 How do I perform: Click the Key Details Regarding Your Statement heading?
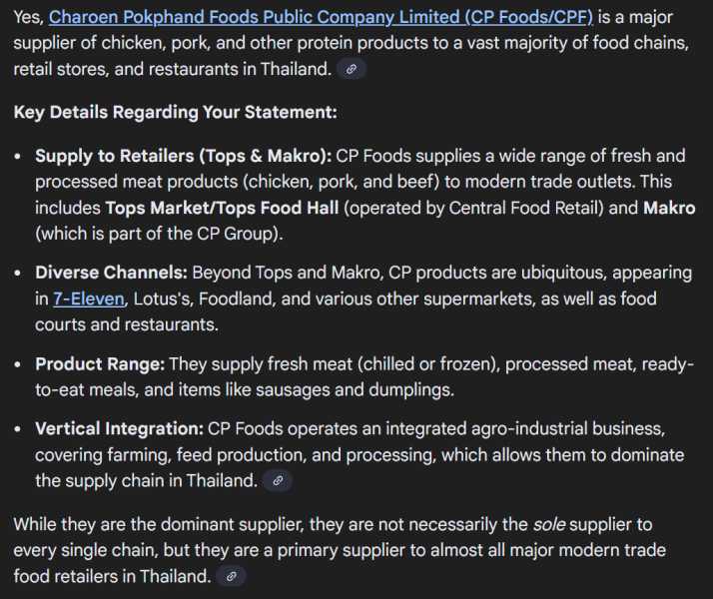tap(175, 112)
